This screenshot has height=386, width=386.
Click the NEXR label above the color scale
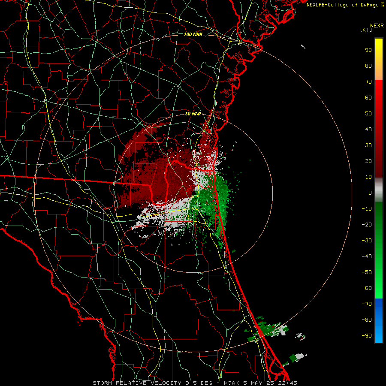[377, 26]
